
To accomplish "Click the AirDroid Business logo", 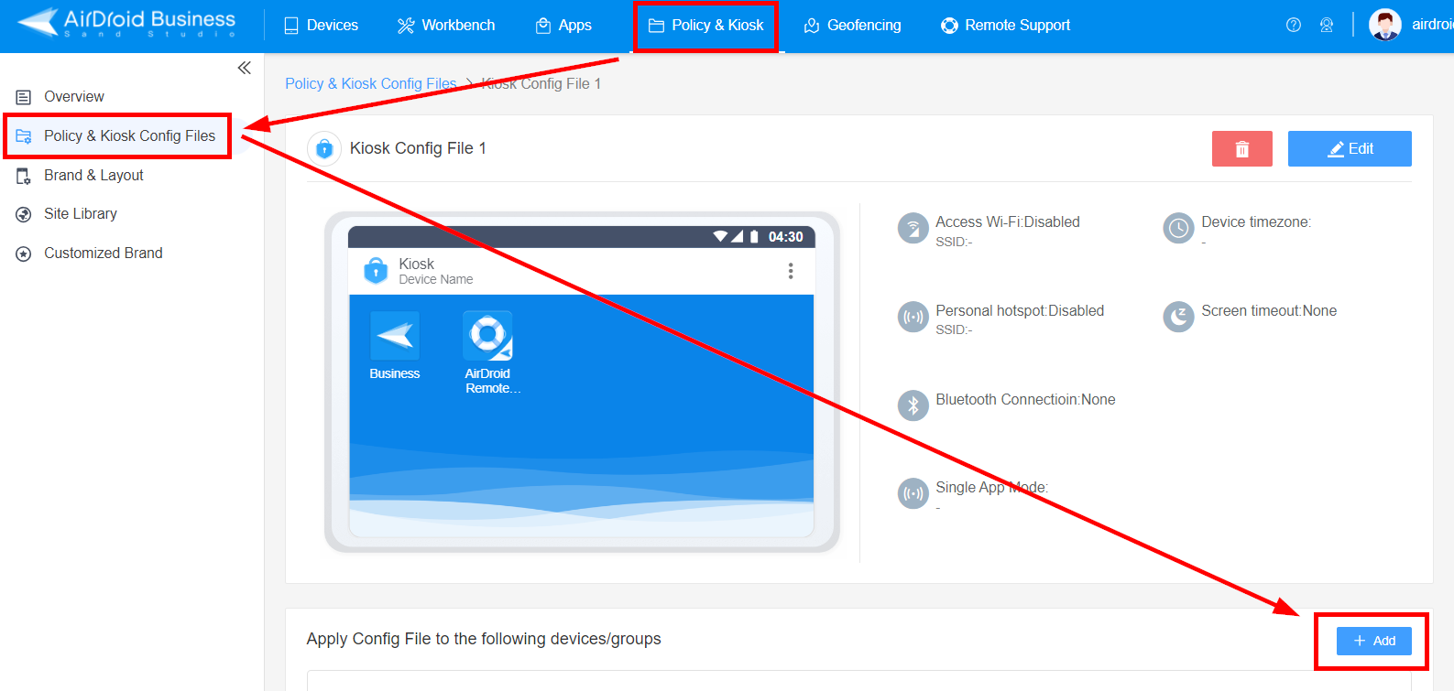I will (126, 23).
